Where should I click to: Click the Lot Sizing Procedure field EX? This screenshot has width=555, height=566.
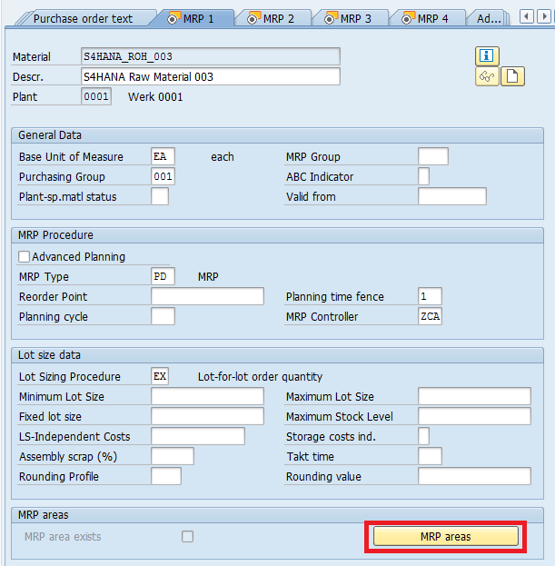click(x=160, y=376)
